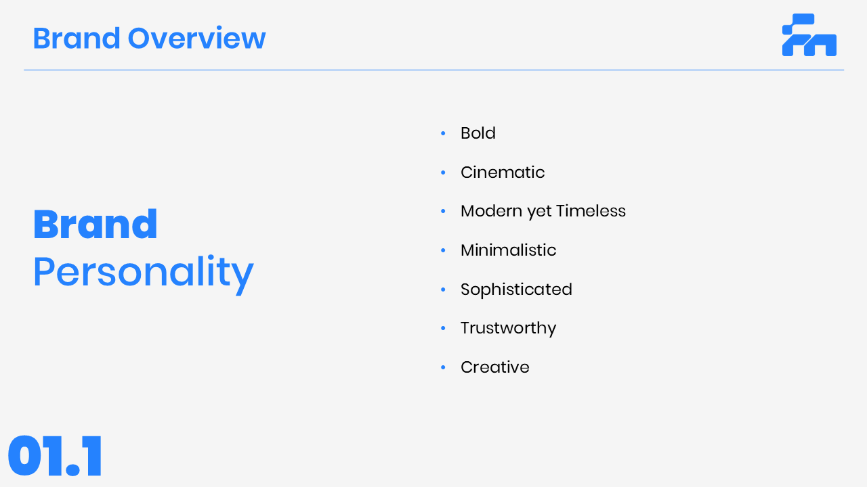This screenshot has height=487, width=867.
Task: Click the bullet dot beside "Trustworthy"
Action: point(443,328)
